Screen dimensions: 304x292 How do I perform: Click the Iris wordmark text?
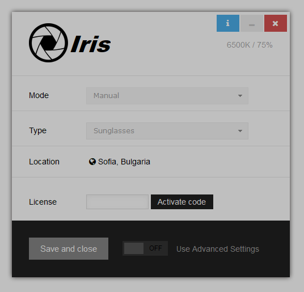pyautogui.click(x=91, y=44)
